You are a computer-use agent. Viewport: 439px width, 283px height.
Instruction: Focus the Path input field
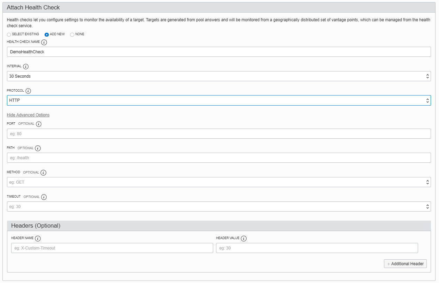pos(219,158)
